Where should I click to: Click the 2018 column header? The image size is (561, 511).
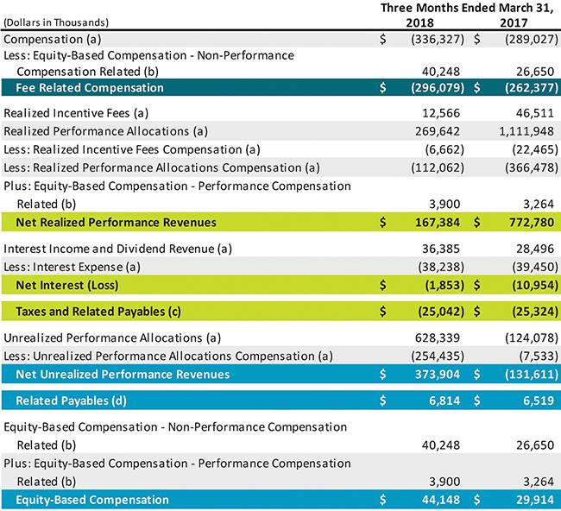(419, 23)
